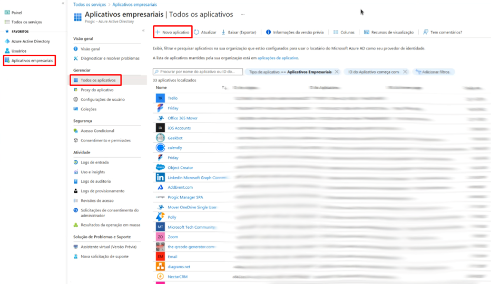
Task: Open Consentimento e permissões
Action: point(106,140)
